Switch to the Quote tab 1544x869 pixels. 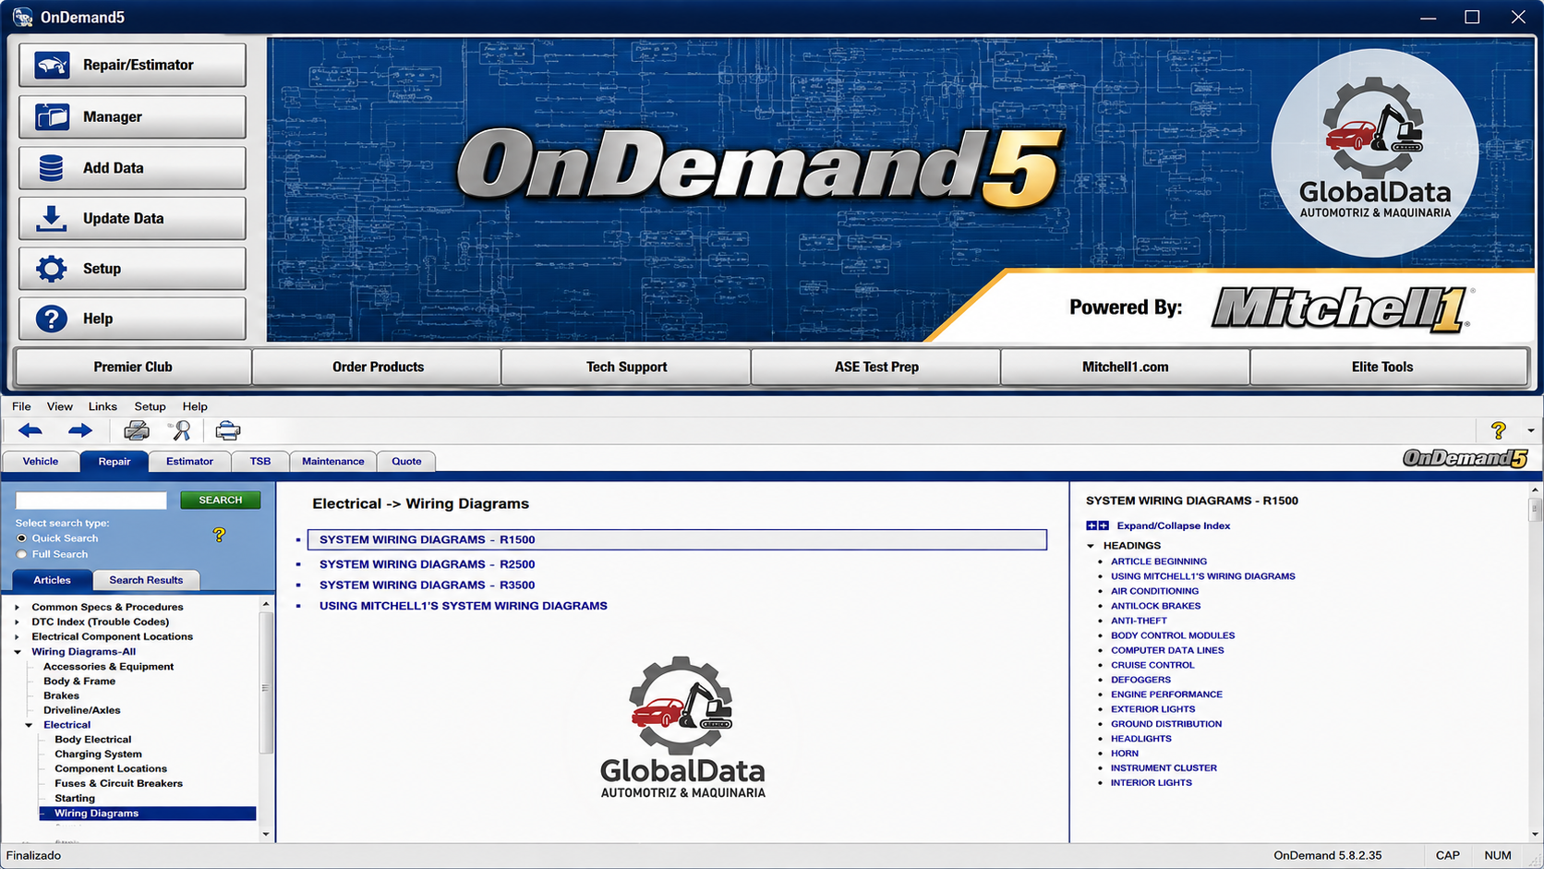pyautogui.click(x=406, y=461)
